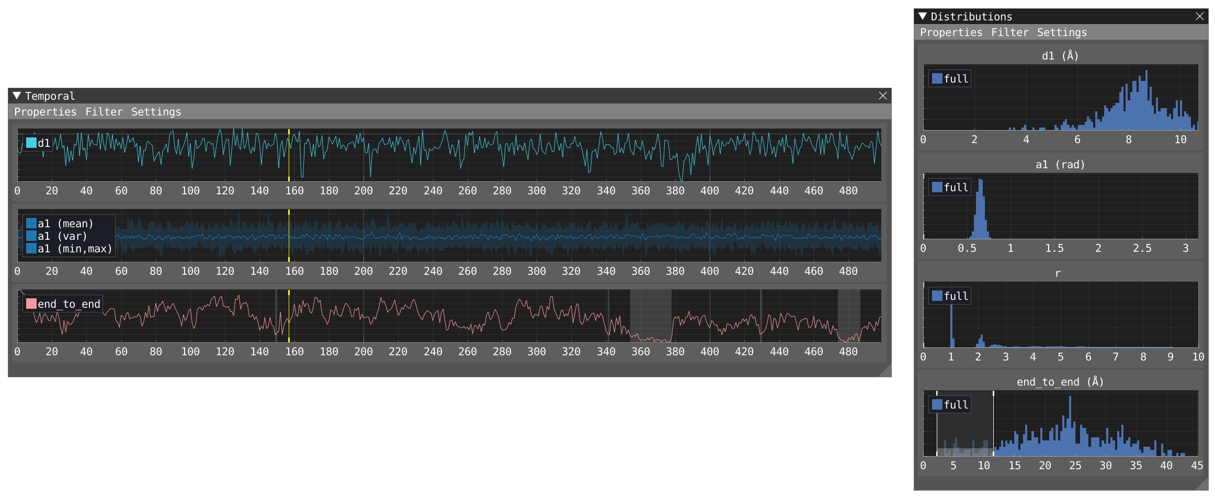Click full legend swatch in r histogram
The width and height of the screenshot is (1215, 500).
(x=937, y=296)
